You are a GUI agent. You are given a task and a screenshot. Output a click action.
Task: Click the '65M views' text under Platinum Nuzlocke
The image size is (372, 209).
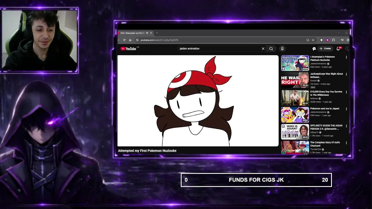(x=315, y=67)
